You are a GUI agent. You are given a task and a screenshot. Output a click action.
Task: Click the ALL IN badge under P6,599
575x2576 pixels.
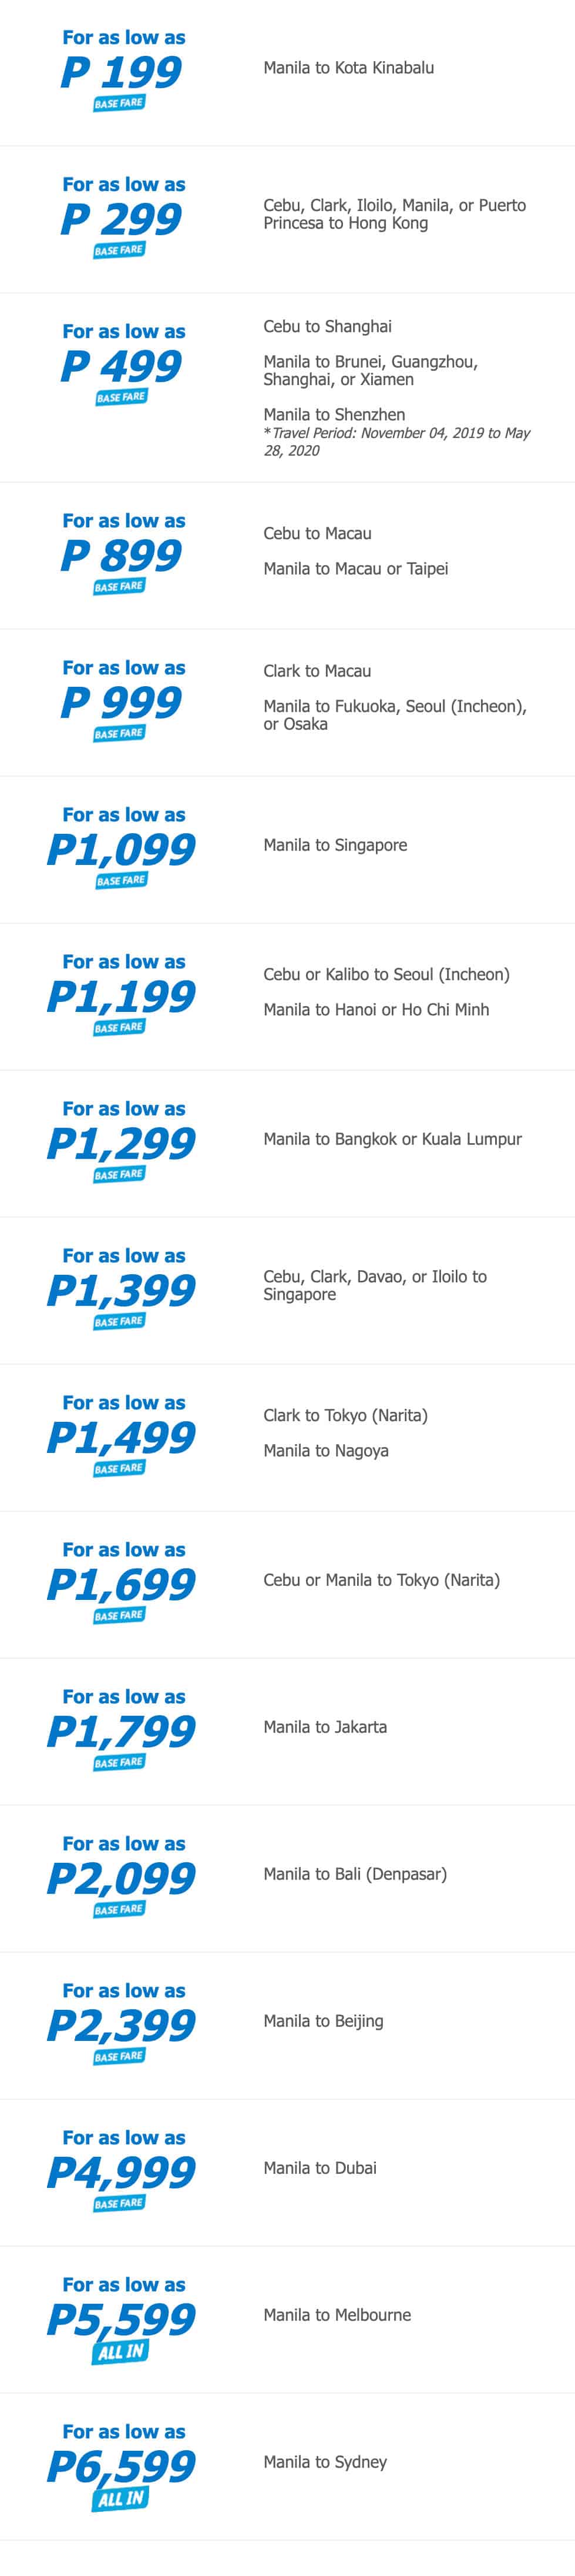(x=121, y=2499)
